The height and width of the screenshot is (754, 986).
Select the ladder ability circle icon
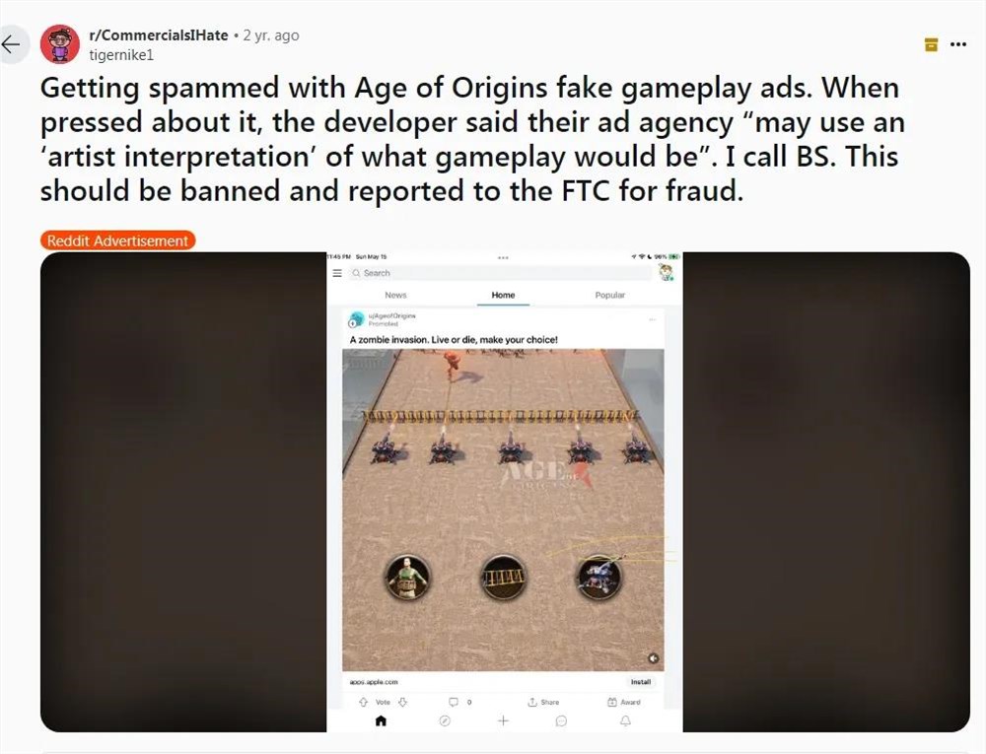(503, 577)
